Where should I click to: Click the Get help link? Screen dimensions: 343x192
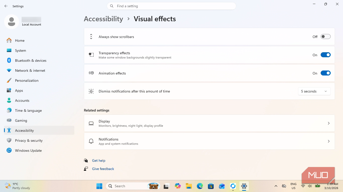click(99, 160)
